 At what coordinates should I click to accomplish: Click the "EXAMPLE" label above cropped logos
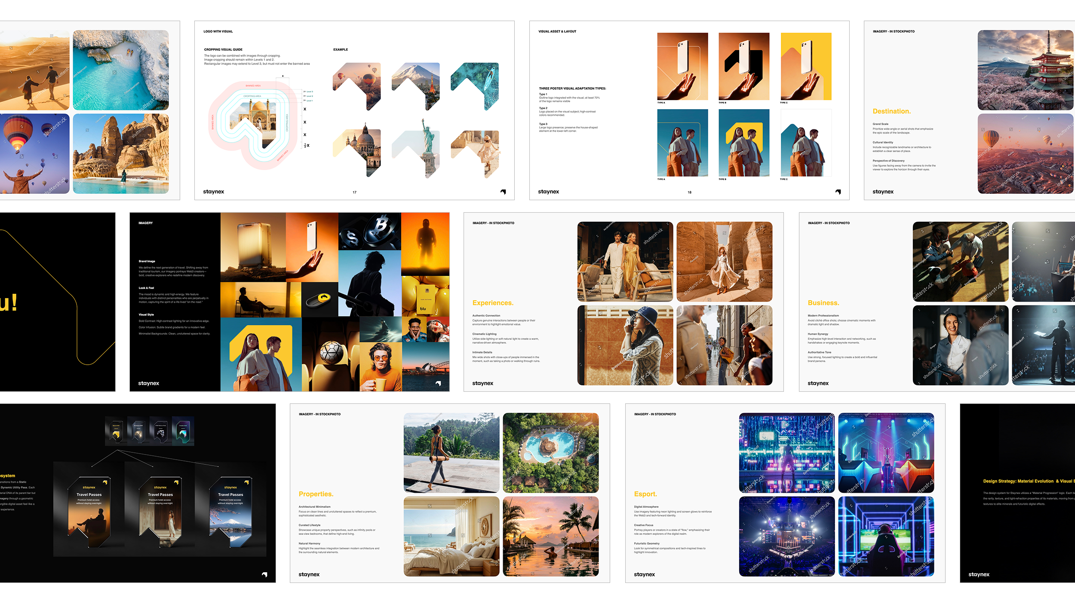coord(341,49)
